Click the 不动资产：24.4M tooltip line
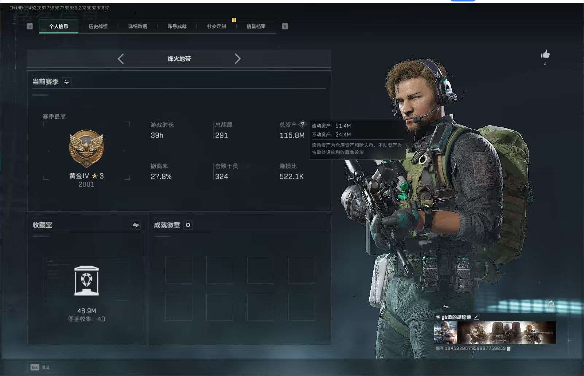 click(x=331, y=134)
